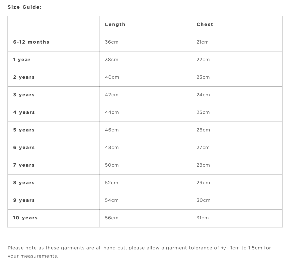Select the 2 years row label
Screen dimensions: 290x267
(x=24, y=77)
